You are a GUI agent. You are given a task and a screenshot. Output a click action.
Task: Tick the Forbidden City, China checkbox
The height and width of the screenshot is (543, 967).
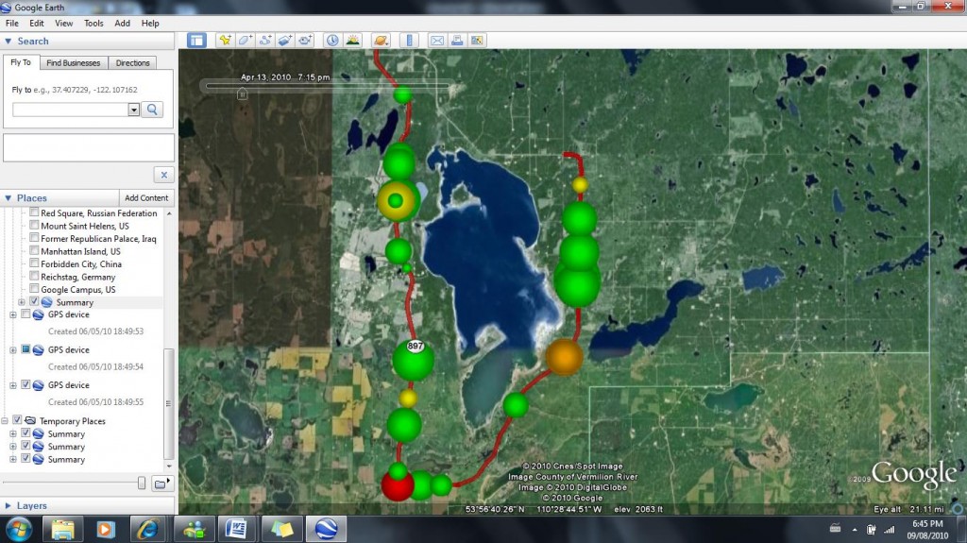click(x=35, y=263)
